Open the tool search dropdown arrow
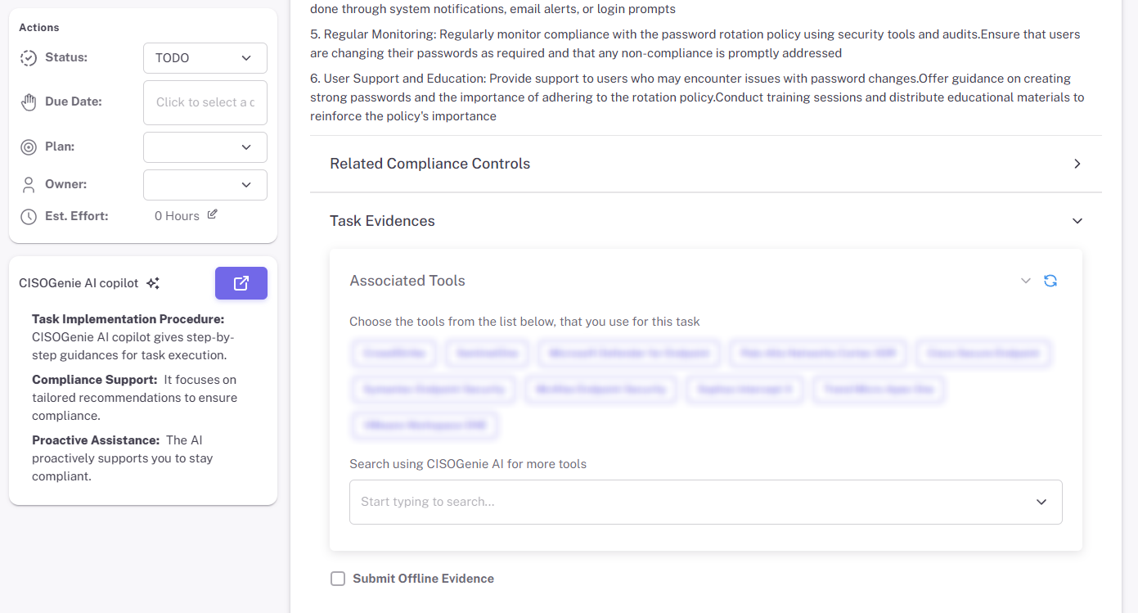 1041,502
